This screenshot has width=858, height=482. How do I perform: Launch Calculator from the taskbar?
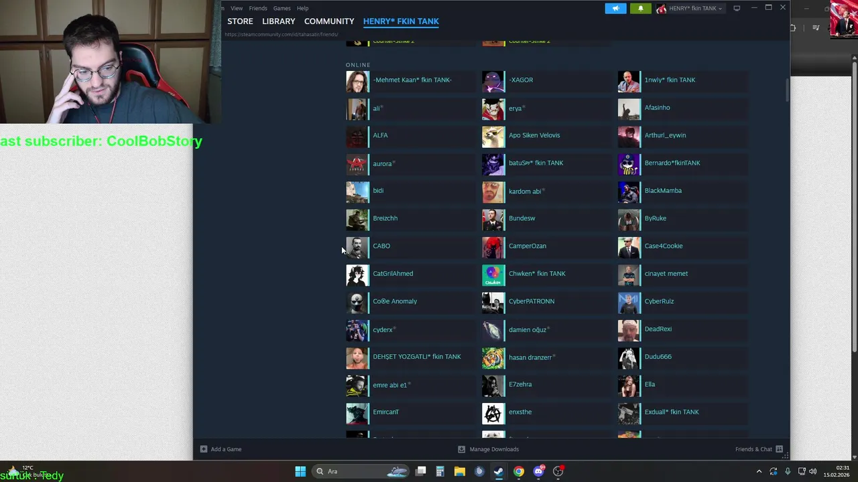coord(440,471)
